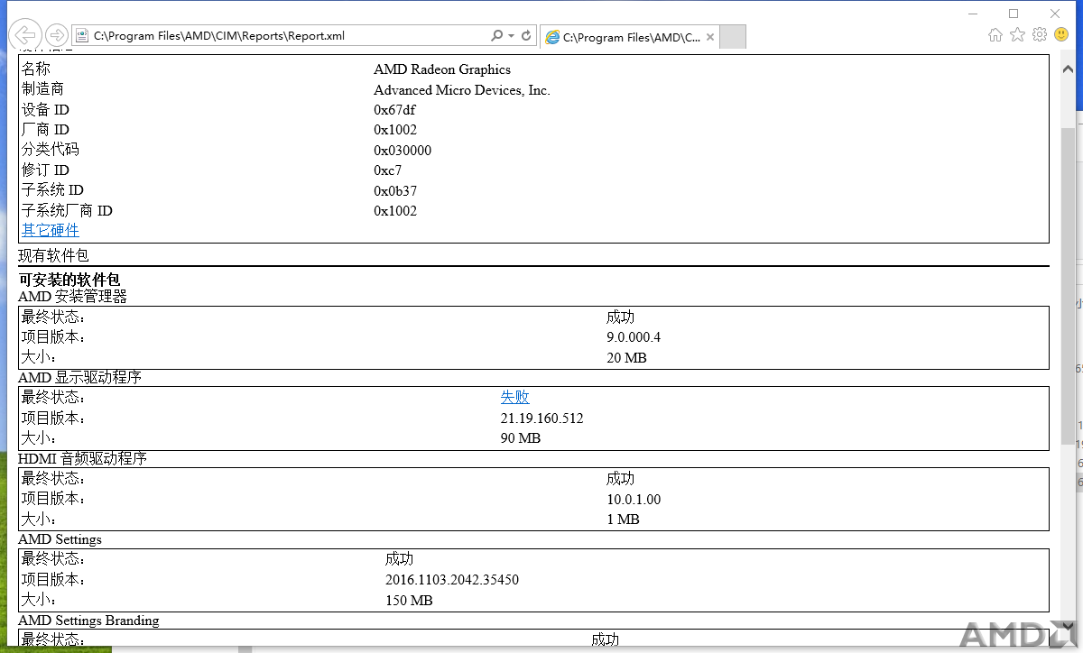This screenshot has width=1083, height=653.
Task: Click the AMD Settings Branding section title
Action: pyautogui.click(x=89, y=621)
